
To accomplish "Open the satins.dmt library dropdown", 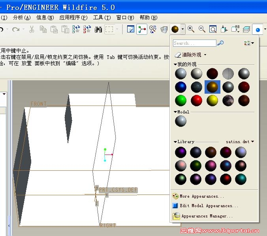I will (x=253, y=142).
